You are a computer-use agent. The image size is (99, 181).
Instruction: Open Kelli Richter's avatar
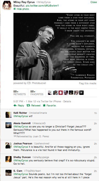pos(9,115)
